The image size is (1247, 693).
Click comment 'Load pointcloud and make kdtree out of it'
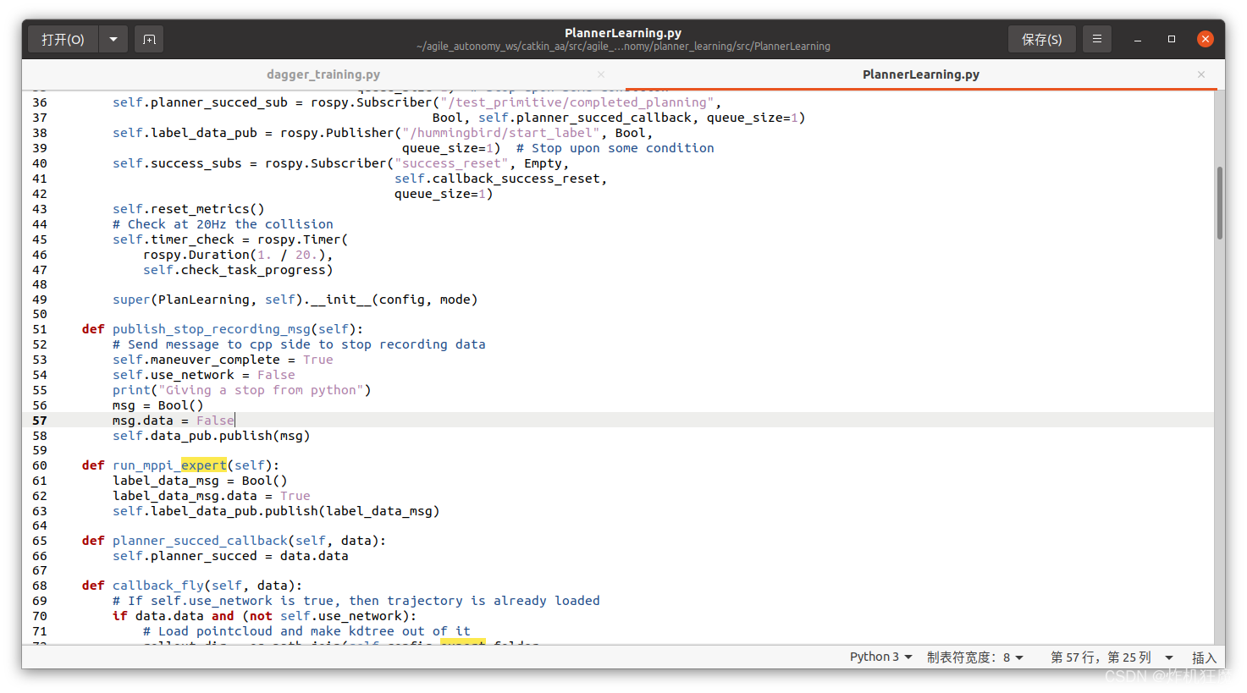coord(306,631)
